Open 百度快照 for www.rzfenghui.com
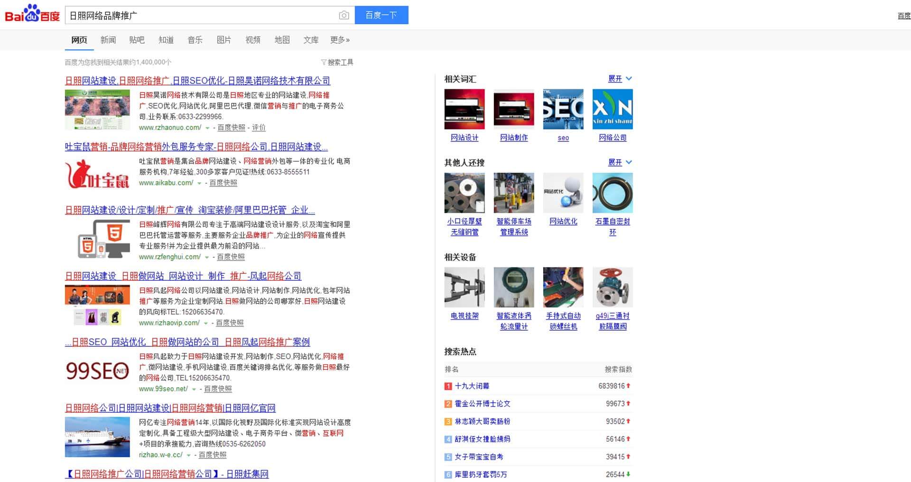This screenshot has height=482, width=911. pyautogui.click(x=231, y=257)
